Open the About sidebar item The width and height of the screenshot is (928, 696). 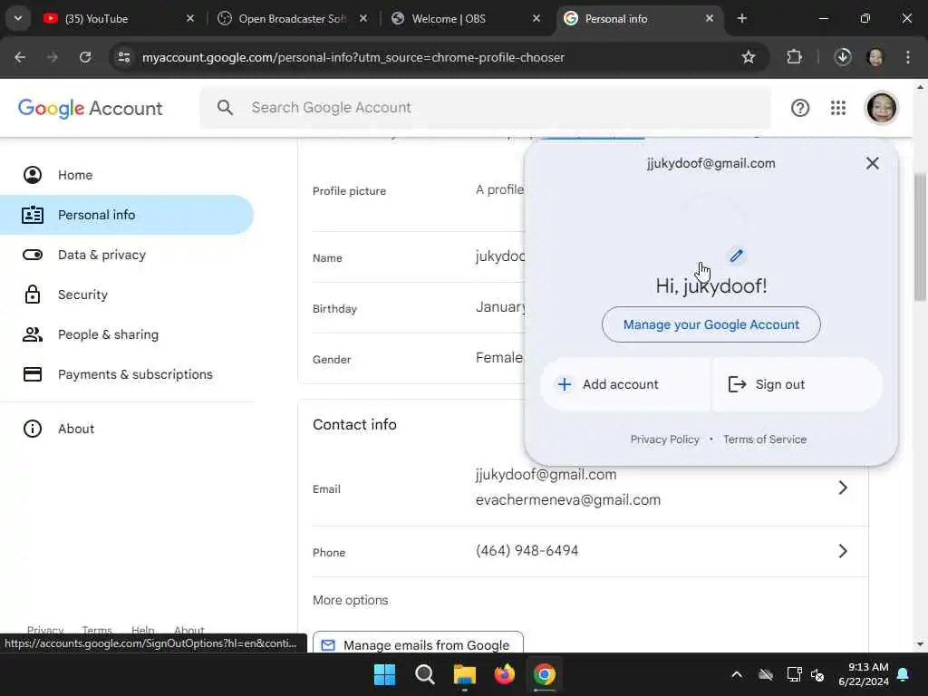(76, 429)
